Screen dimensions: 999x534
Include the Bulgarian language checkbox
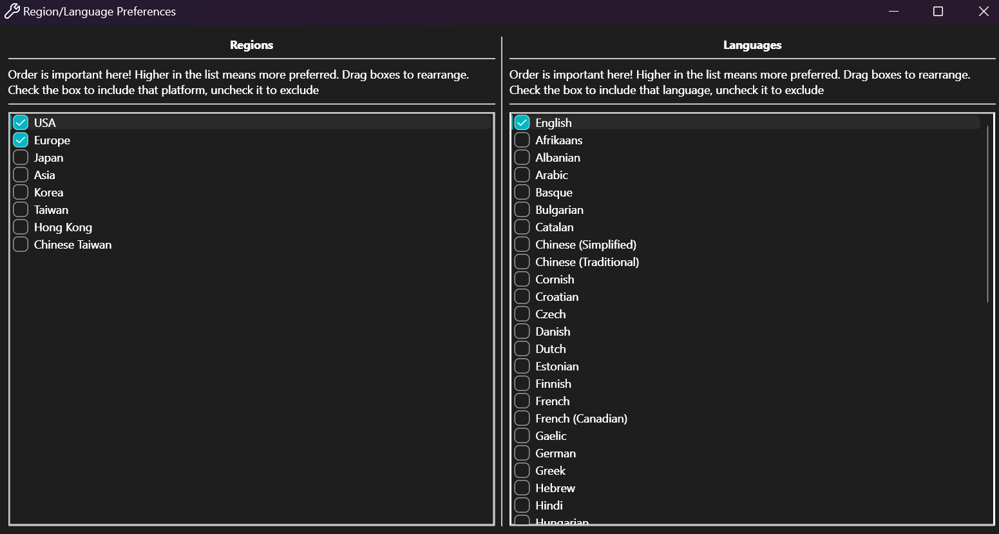[522, 209]
